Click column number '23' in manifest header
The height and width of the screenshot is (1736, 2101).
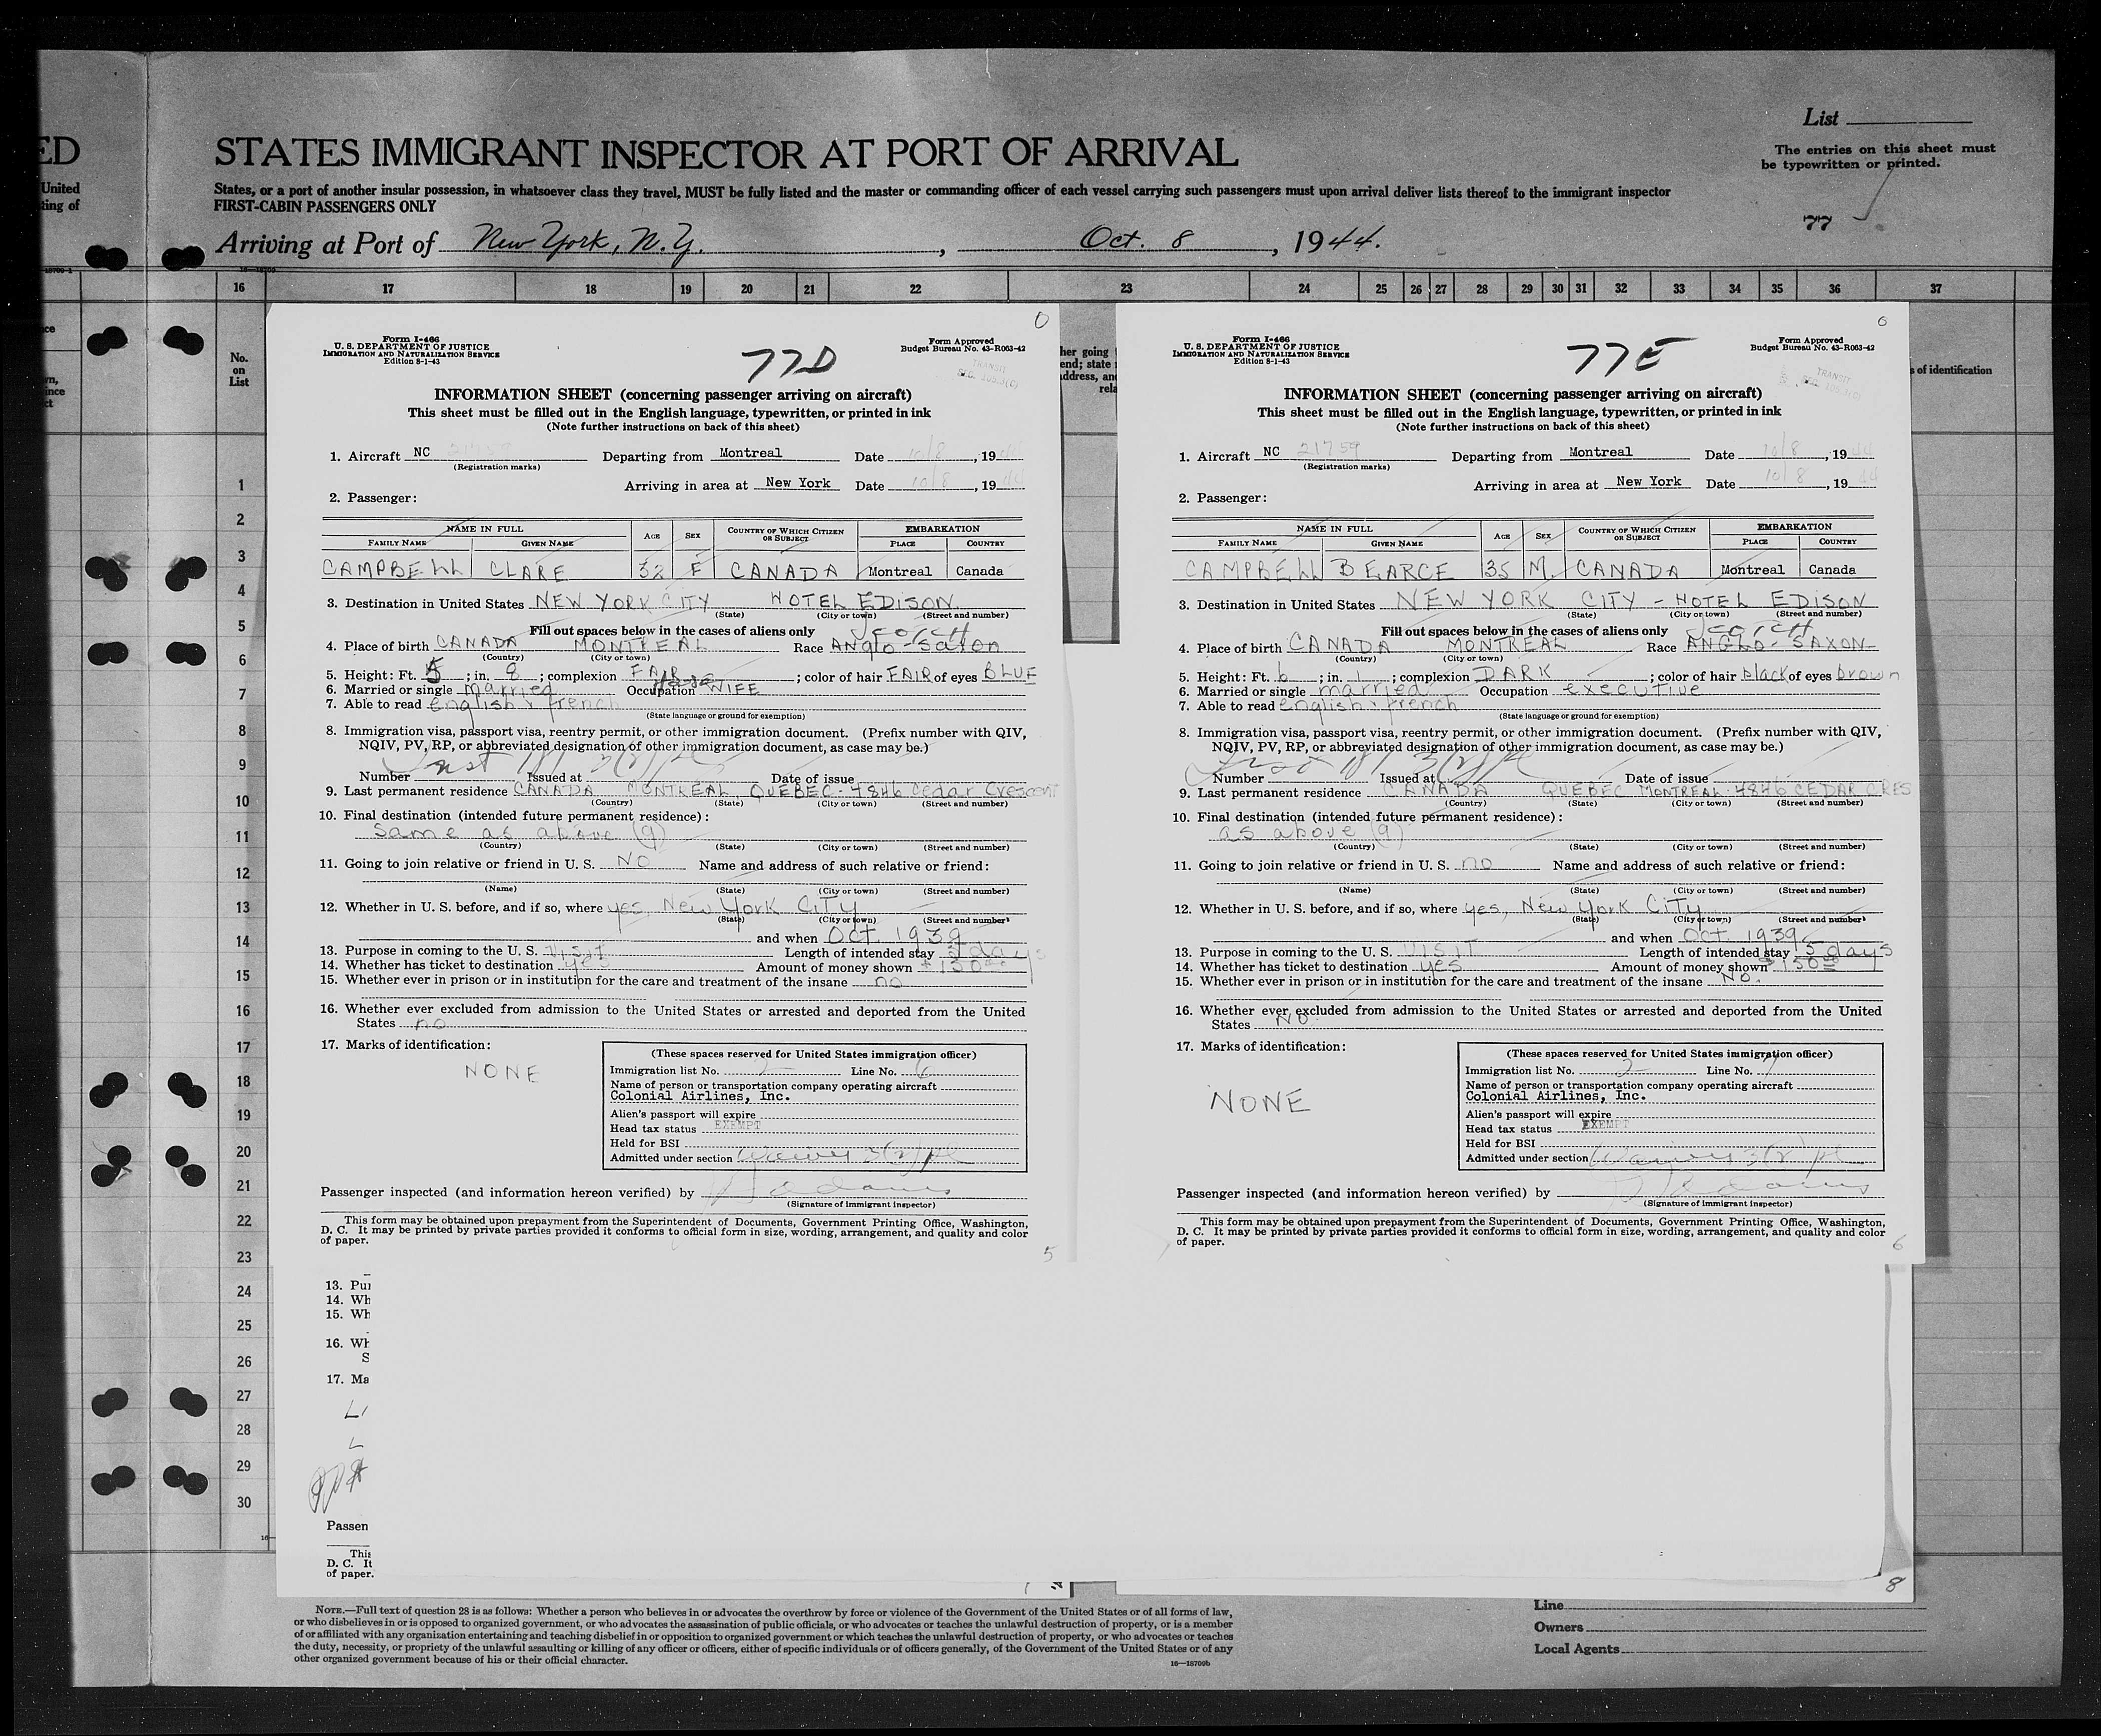point(1126,288)
